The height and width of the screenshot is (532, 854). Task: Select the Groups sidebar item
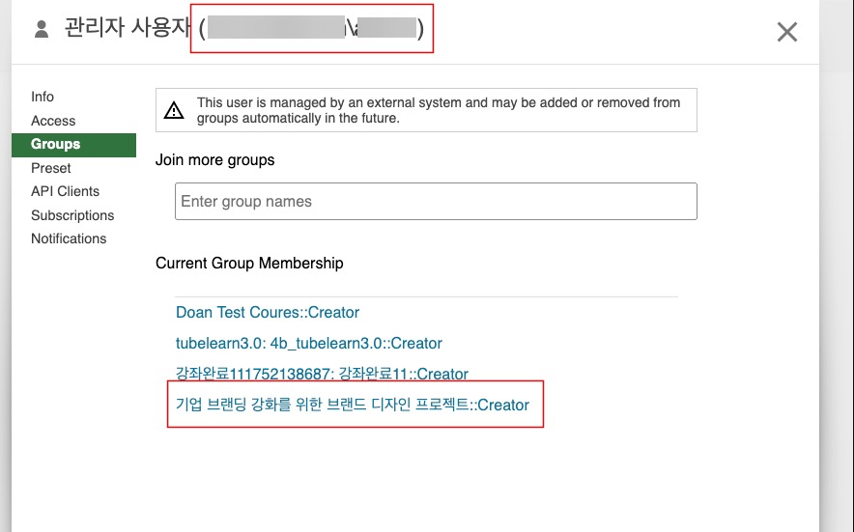coord(56,144)
